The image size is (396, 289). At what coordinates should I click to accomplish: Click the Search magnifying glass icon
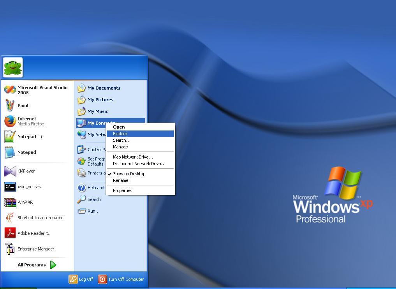click(x=81, y=199)
